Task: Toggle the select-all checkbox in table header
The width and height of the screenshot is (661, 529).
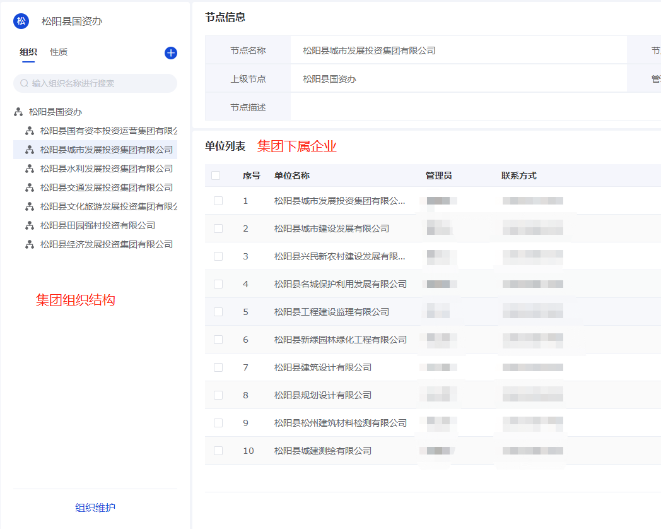Action: pyautogui.click(x=216, y=175)
